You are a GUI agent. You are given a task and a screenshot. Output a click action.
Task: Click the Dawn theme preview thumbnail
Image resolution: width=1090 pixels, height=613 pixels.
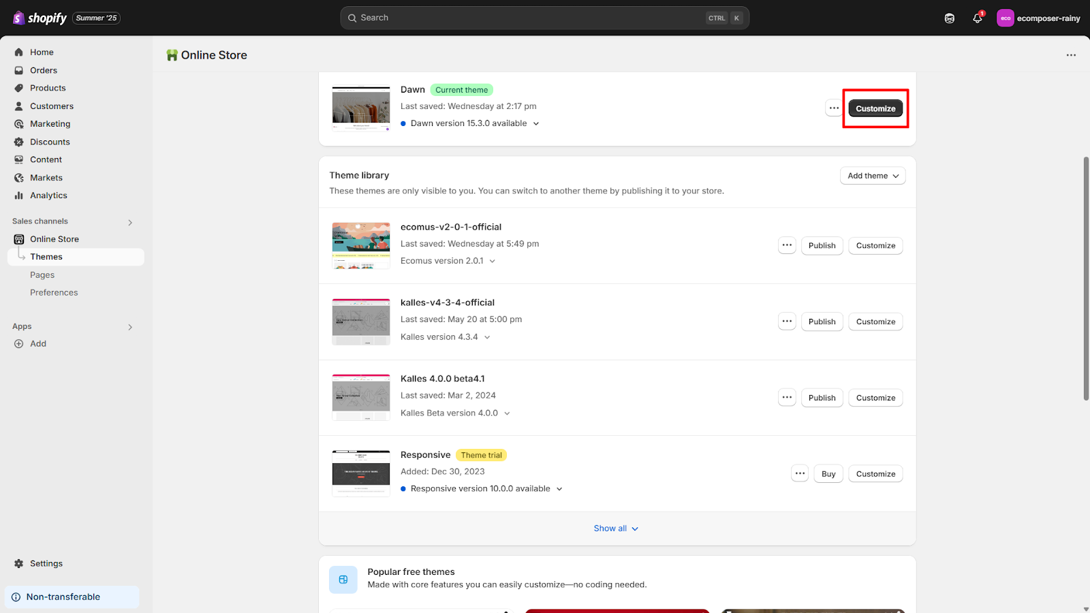tap(361, 108)
